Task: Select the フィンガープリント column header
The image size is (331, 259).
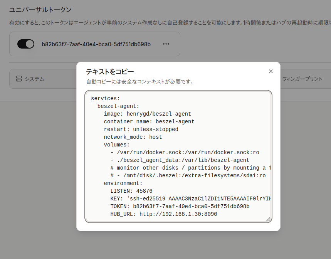Action: point(302,79)
